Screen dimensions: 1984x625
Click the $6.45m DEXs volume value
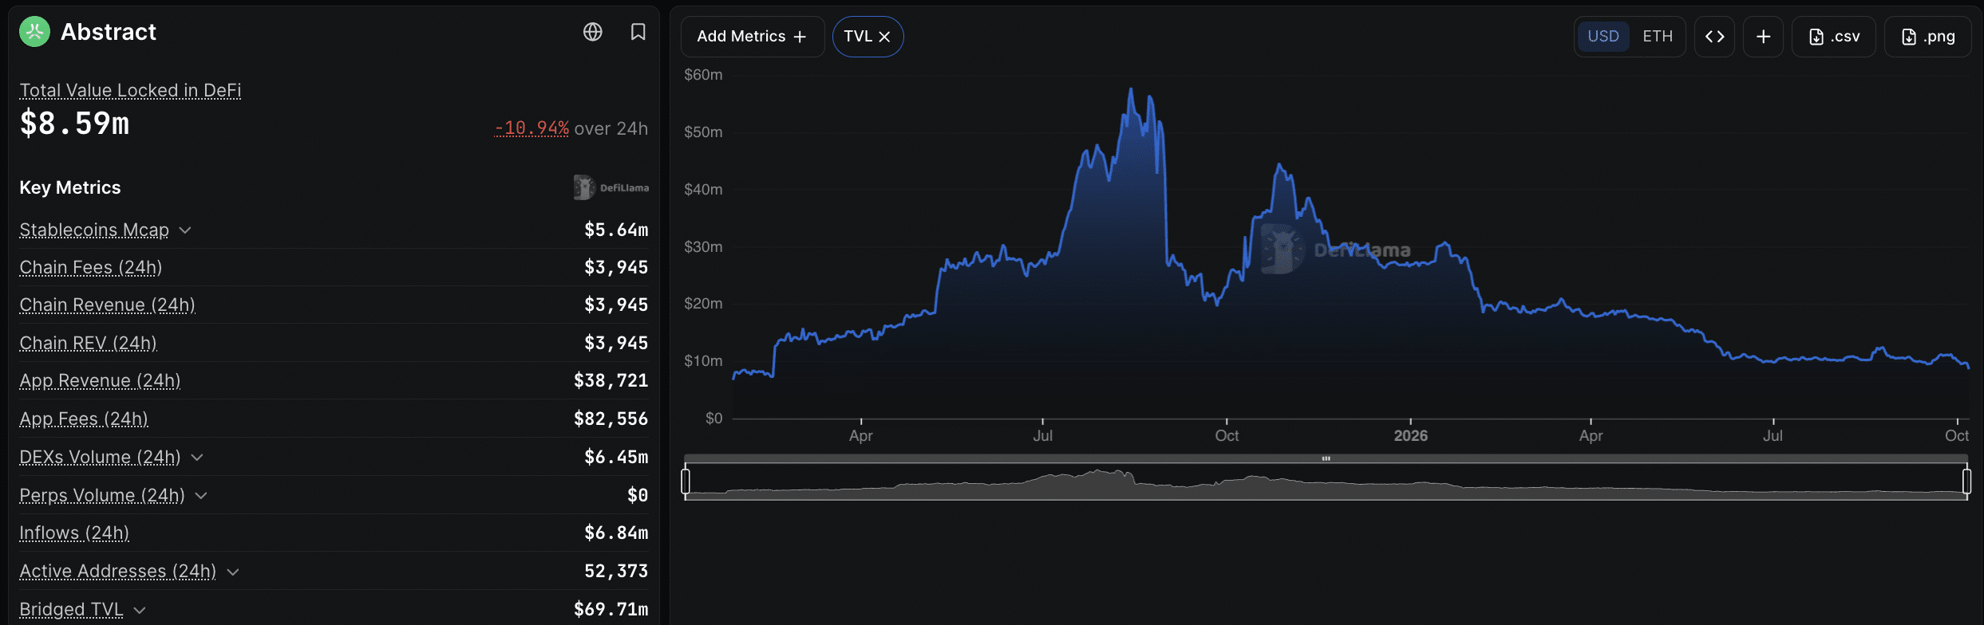coord(616,457)
